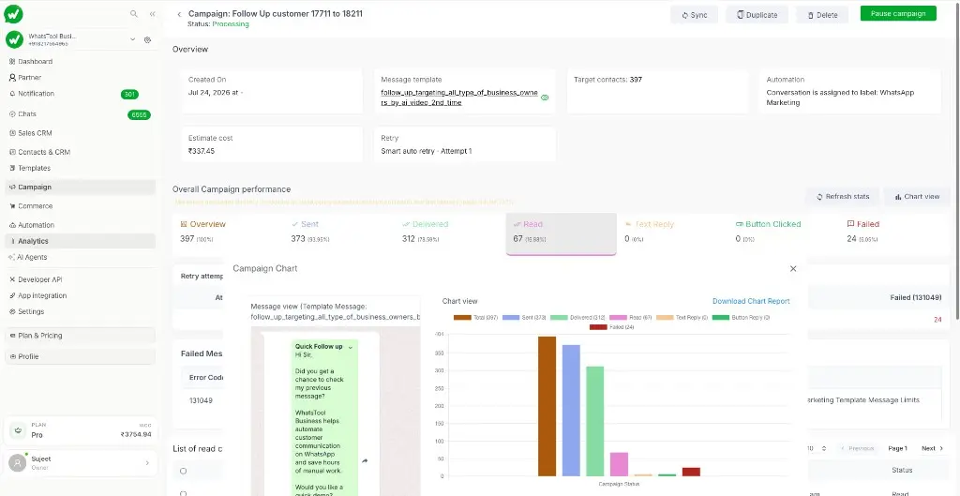The height and width of the screenshot is (496, 960).
Task: Select the Button Clicked stats tab
Action: 783,233
